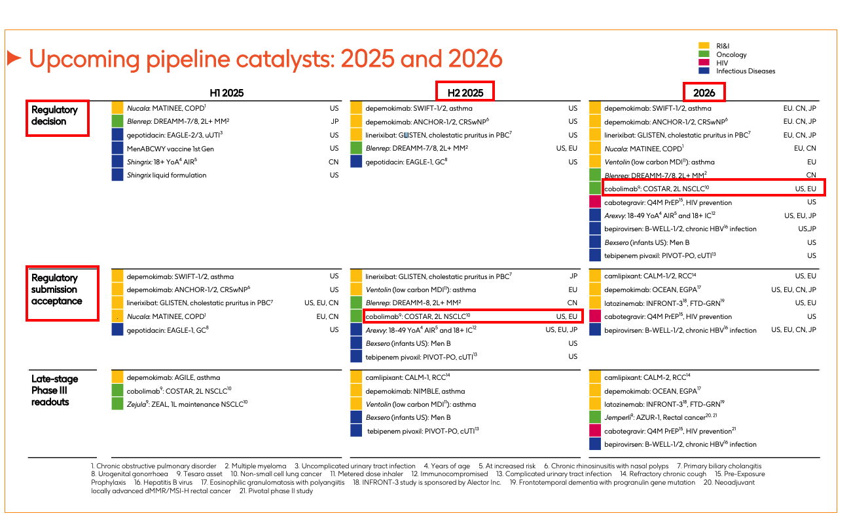Click yellow square beside depemokimab AGILE entry

coord(117,377)
